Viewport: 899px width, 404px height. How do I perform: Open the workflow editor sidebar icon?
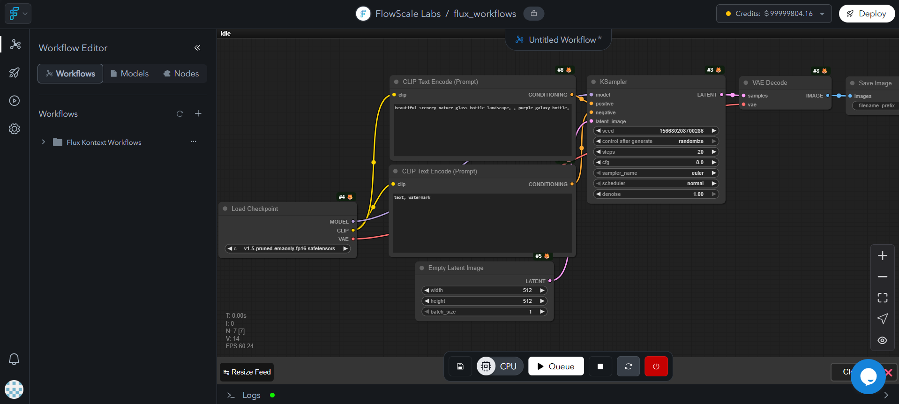[x=15, y=44]
